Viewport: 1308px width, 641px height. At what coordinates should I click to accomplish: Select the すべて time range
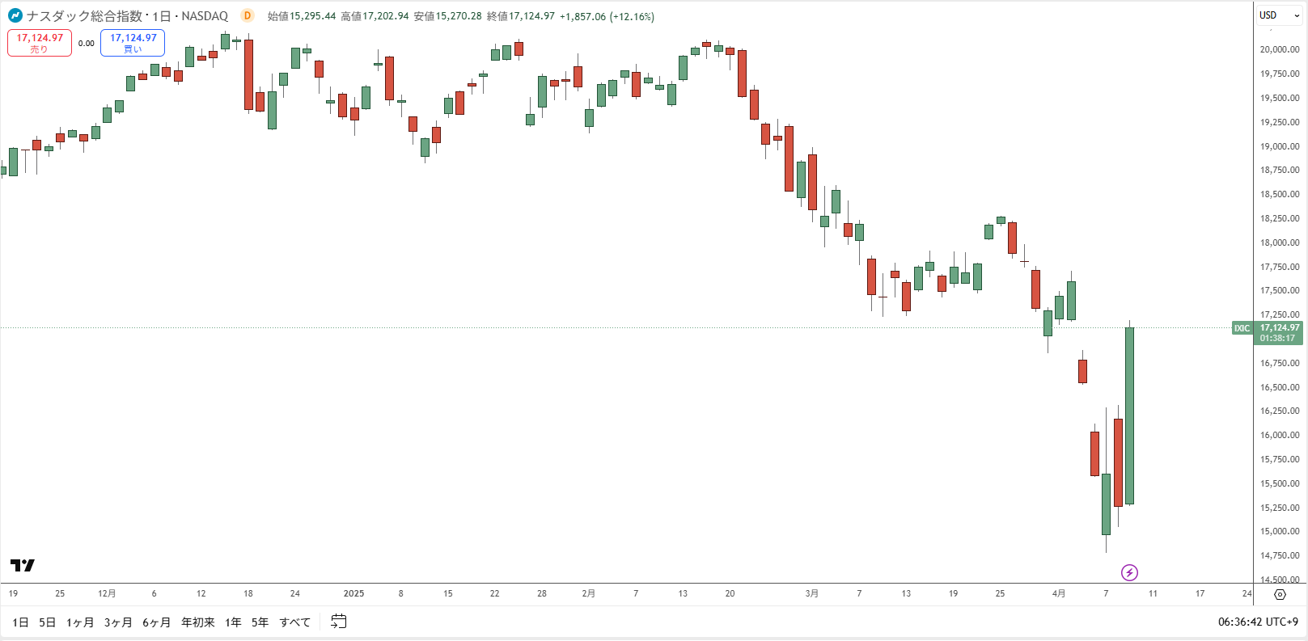pyautogui.click(x=294, y=622)
